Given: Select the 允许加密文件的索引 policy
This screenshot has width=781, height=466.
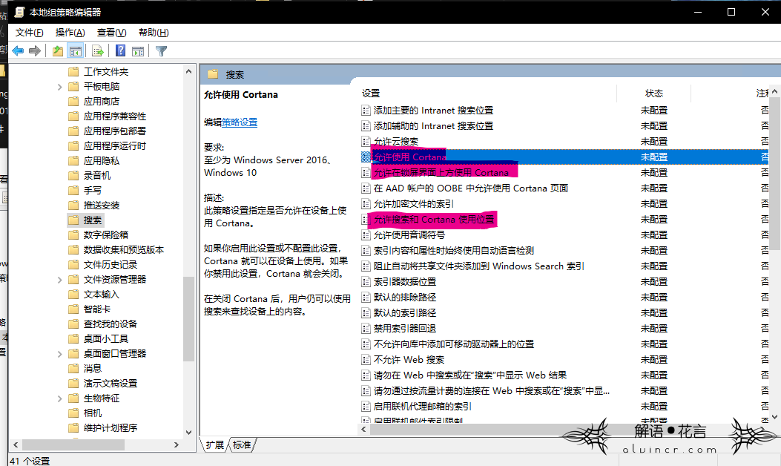Looking at the screenshot, I should tap(413, 204).
